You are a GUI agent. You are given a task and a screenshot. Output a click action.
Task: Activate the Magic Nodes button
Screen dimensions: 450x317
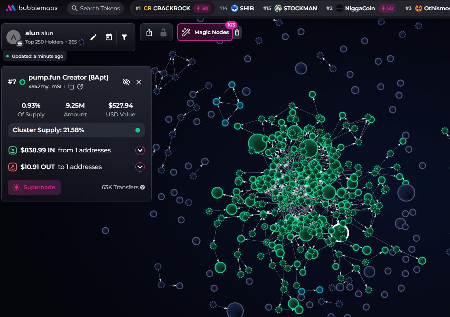[205, 32]
